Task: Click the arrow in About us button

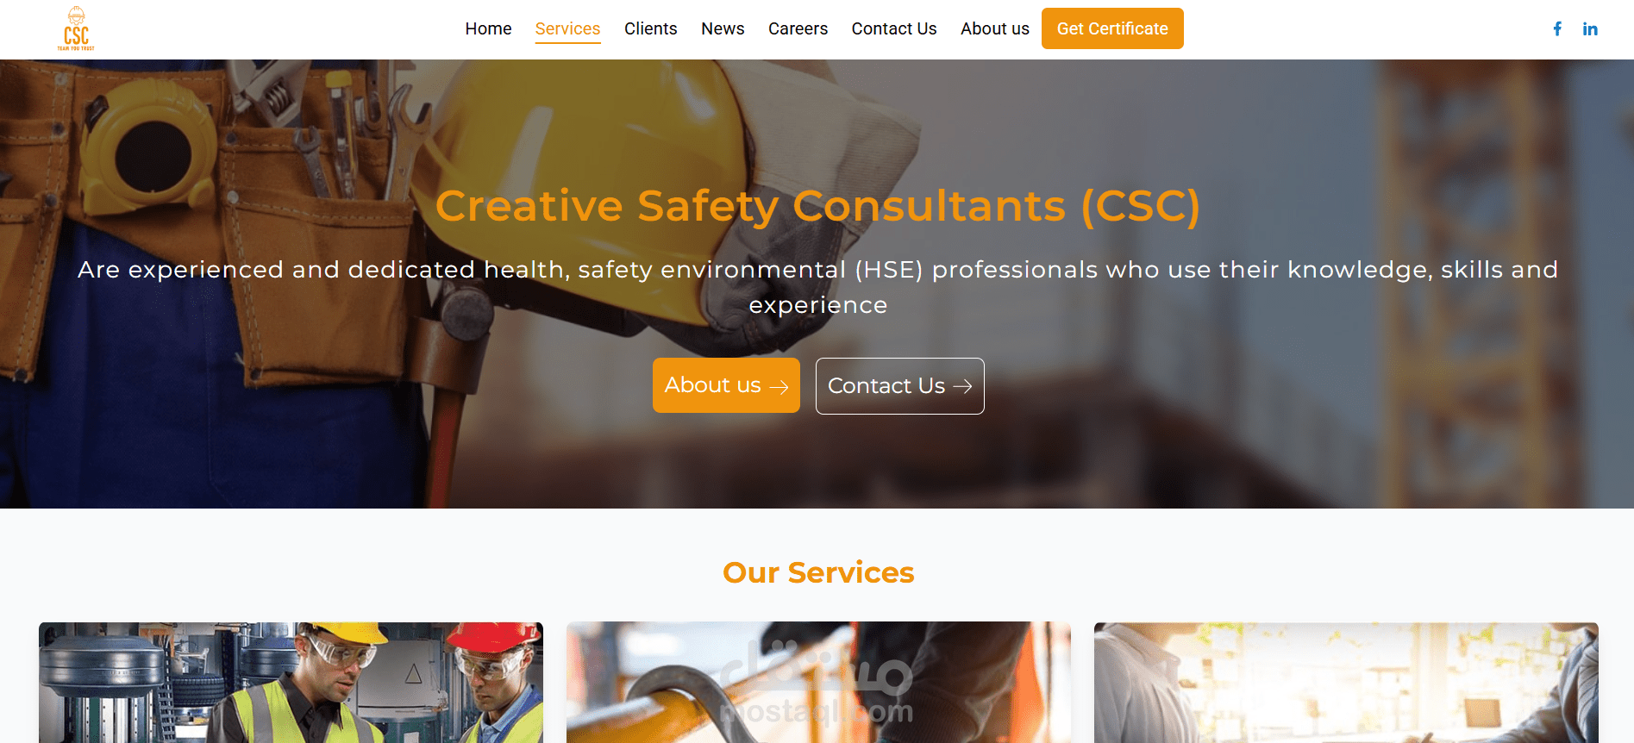Action: (x=779, y=387)
